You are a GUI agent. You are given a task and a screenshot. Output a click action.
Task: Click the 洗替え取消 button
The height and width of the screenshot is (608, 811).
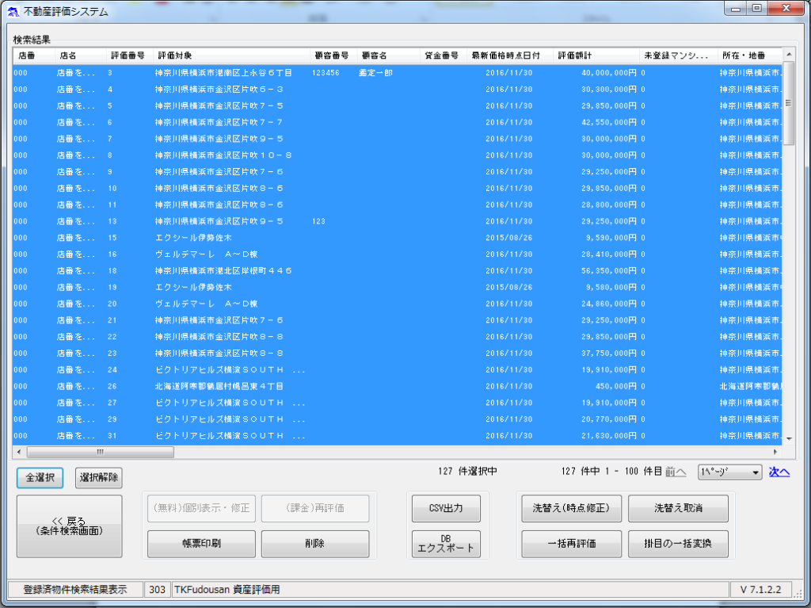[x=678, y=508]
